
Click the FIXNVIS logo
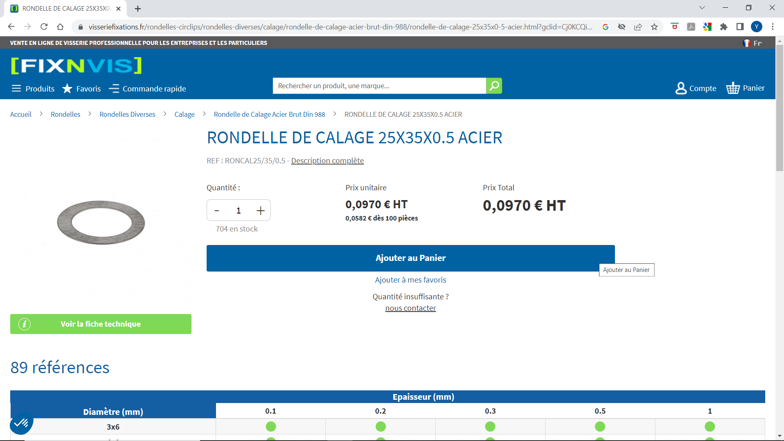(76, 66)
